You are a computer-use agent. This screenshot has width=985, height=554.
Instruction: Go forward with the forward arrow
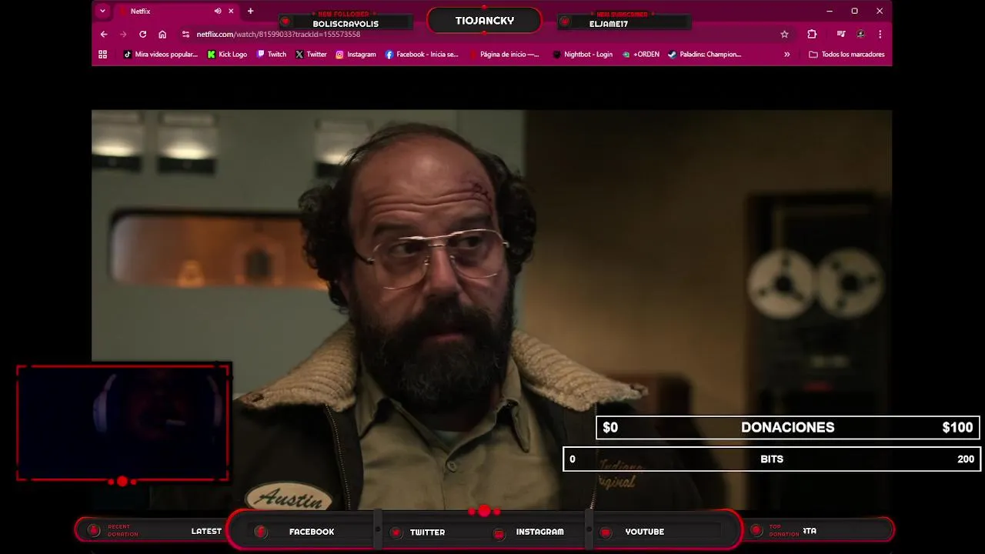point(123,34)
